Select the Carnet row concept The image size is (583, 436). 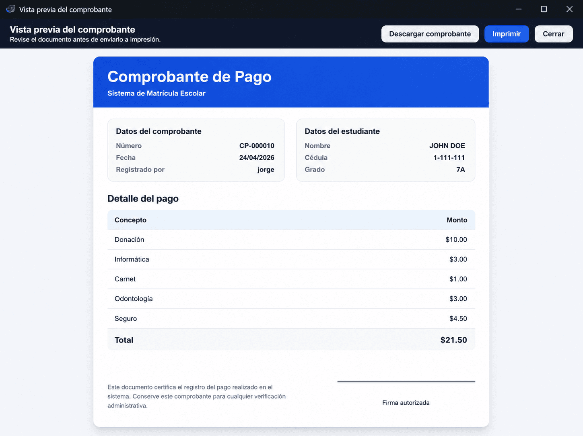125,279
